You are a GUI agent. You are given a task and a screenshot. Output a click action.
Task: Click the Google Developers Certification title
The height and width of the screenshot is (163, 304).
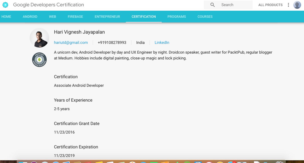(48, 5)
